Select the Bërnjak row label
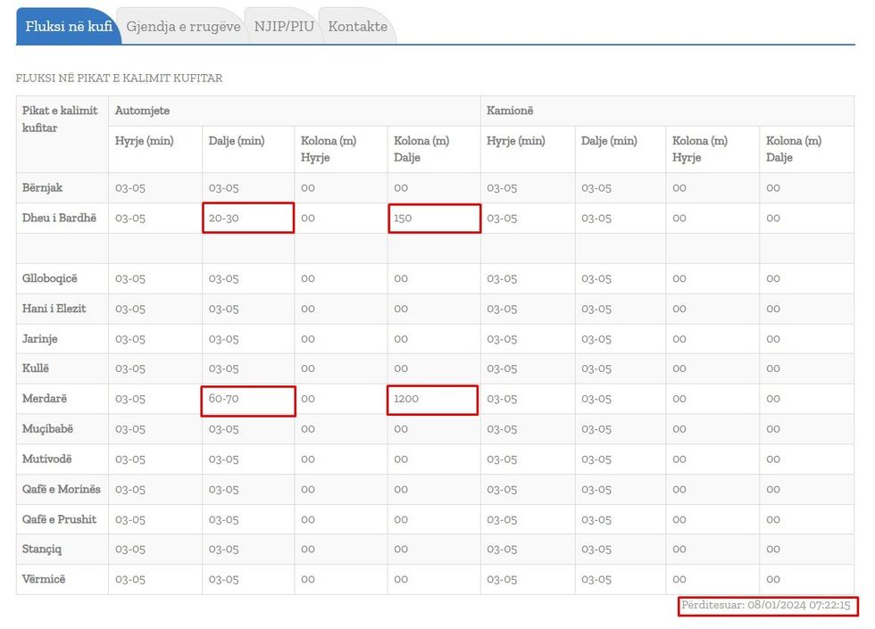 click(43, 187)
